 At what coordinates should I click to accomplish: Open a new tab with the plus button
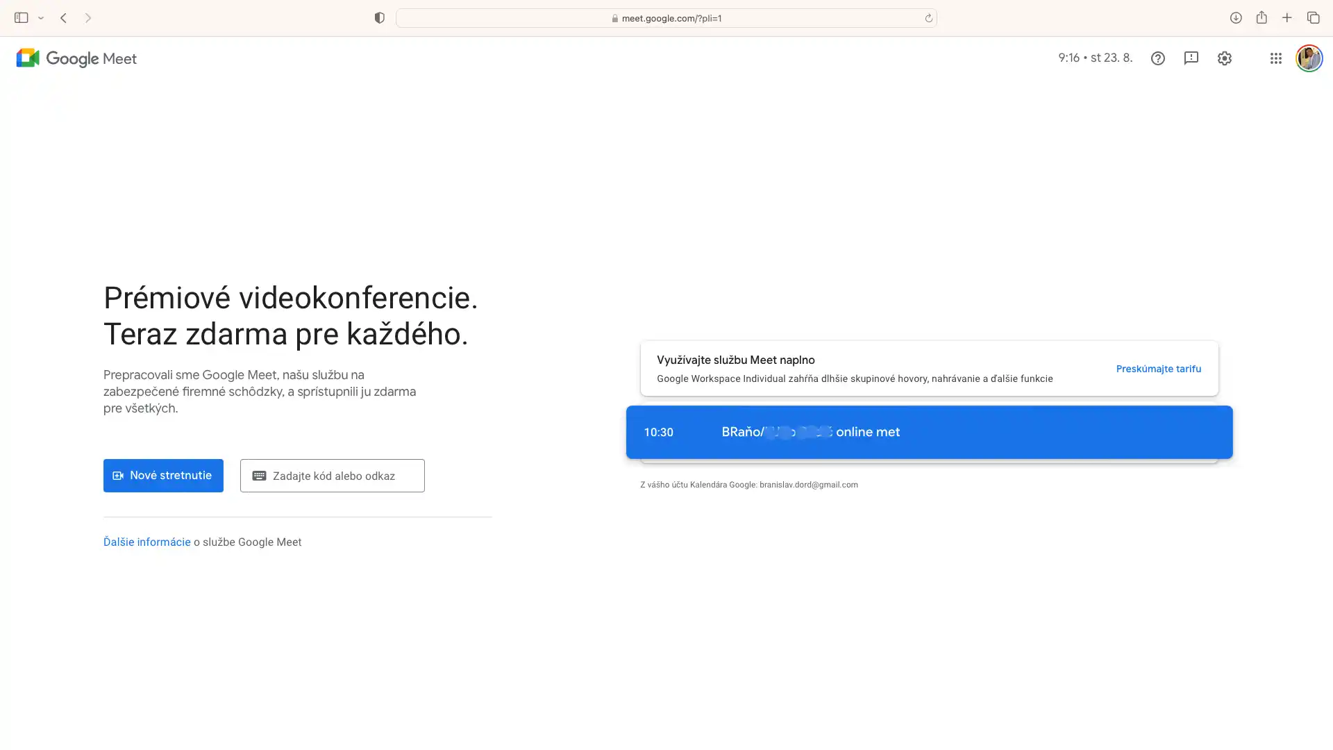tap(1287, 17)
